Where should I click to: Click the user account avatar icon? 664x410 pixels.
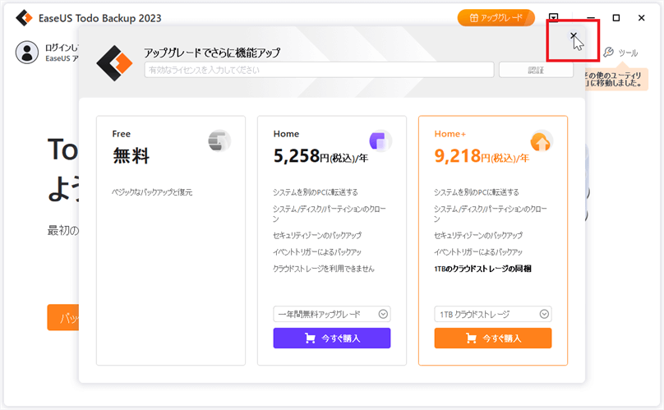click(x=27, y=53)
